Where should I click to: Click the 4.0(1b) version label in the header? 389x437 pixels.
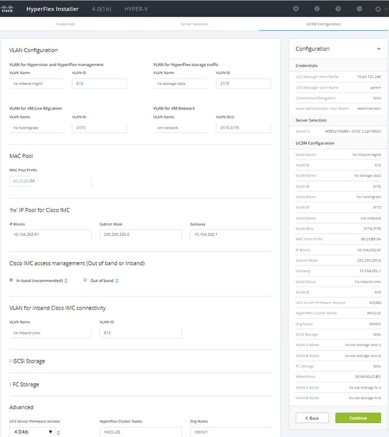(x=102, y=9)
